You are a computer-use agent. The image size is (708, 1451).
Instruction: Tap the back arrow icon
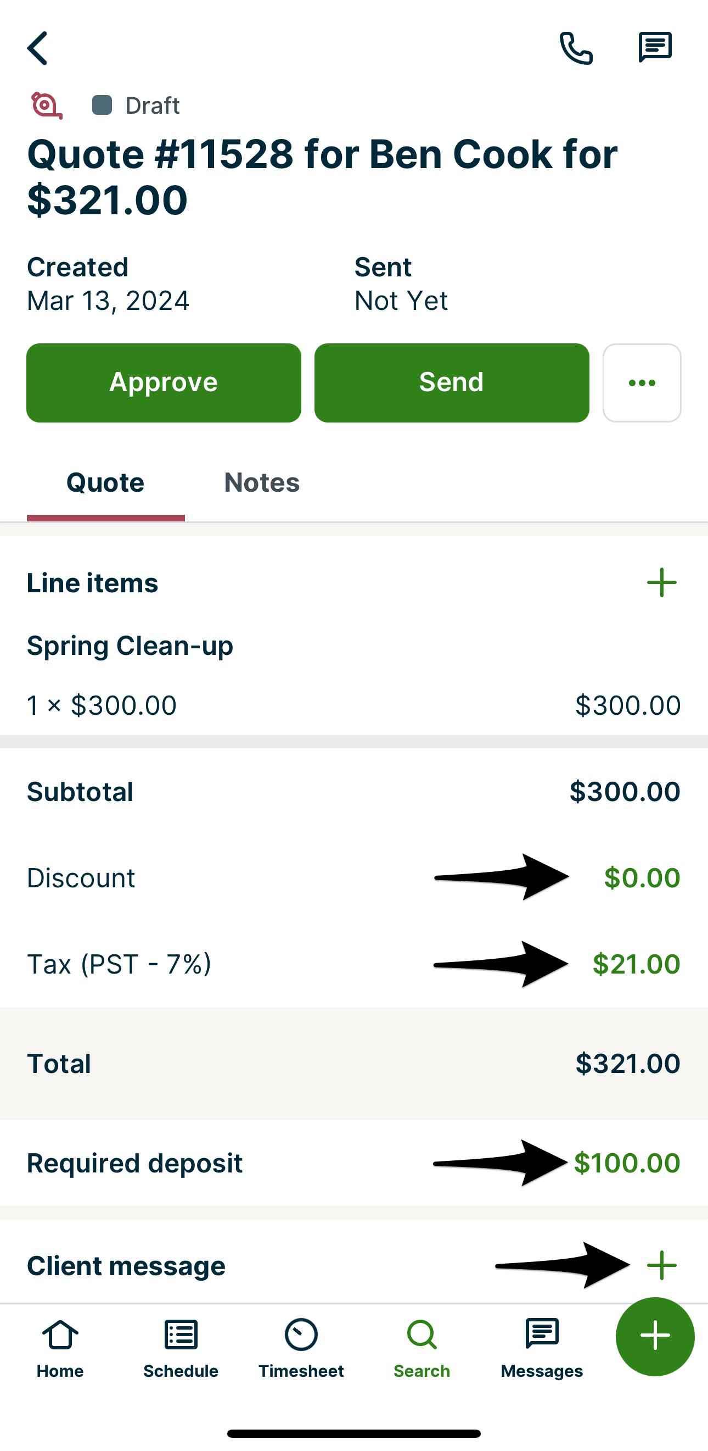pyautogui.click(x=38, y=48)
